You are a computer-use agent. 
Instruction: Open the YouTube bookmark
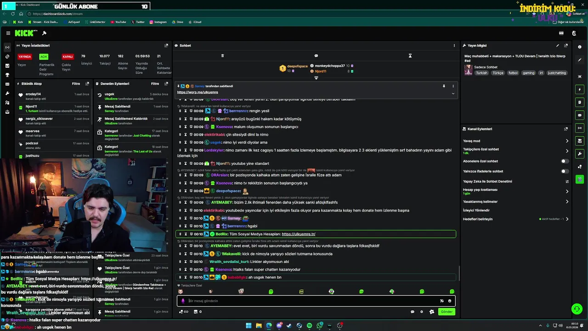point(119,22)
